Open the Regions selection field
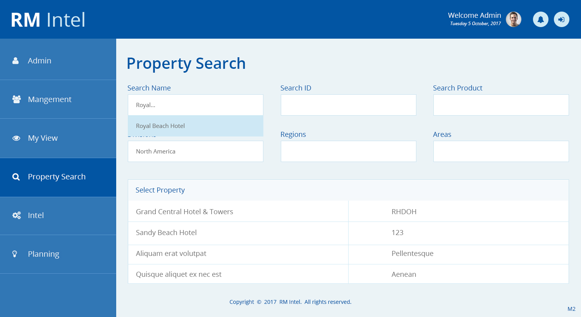Image resolution: width=581 pixels, height=317 pixels. tap(348, 151)
